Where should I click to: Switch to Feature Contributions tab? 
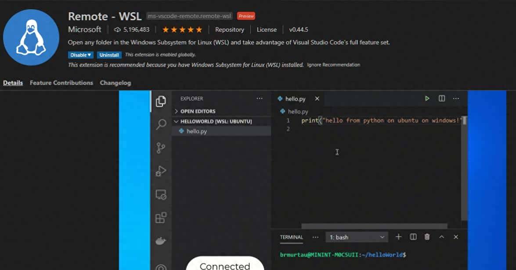[x=61, y=83]
